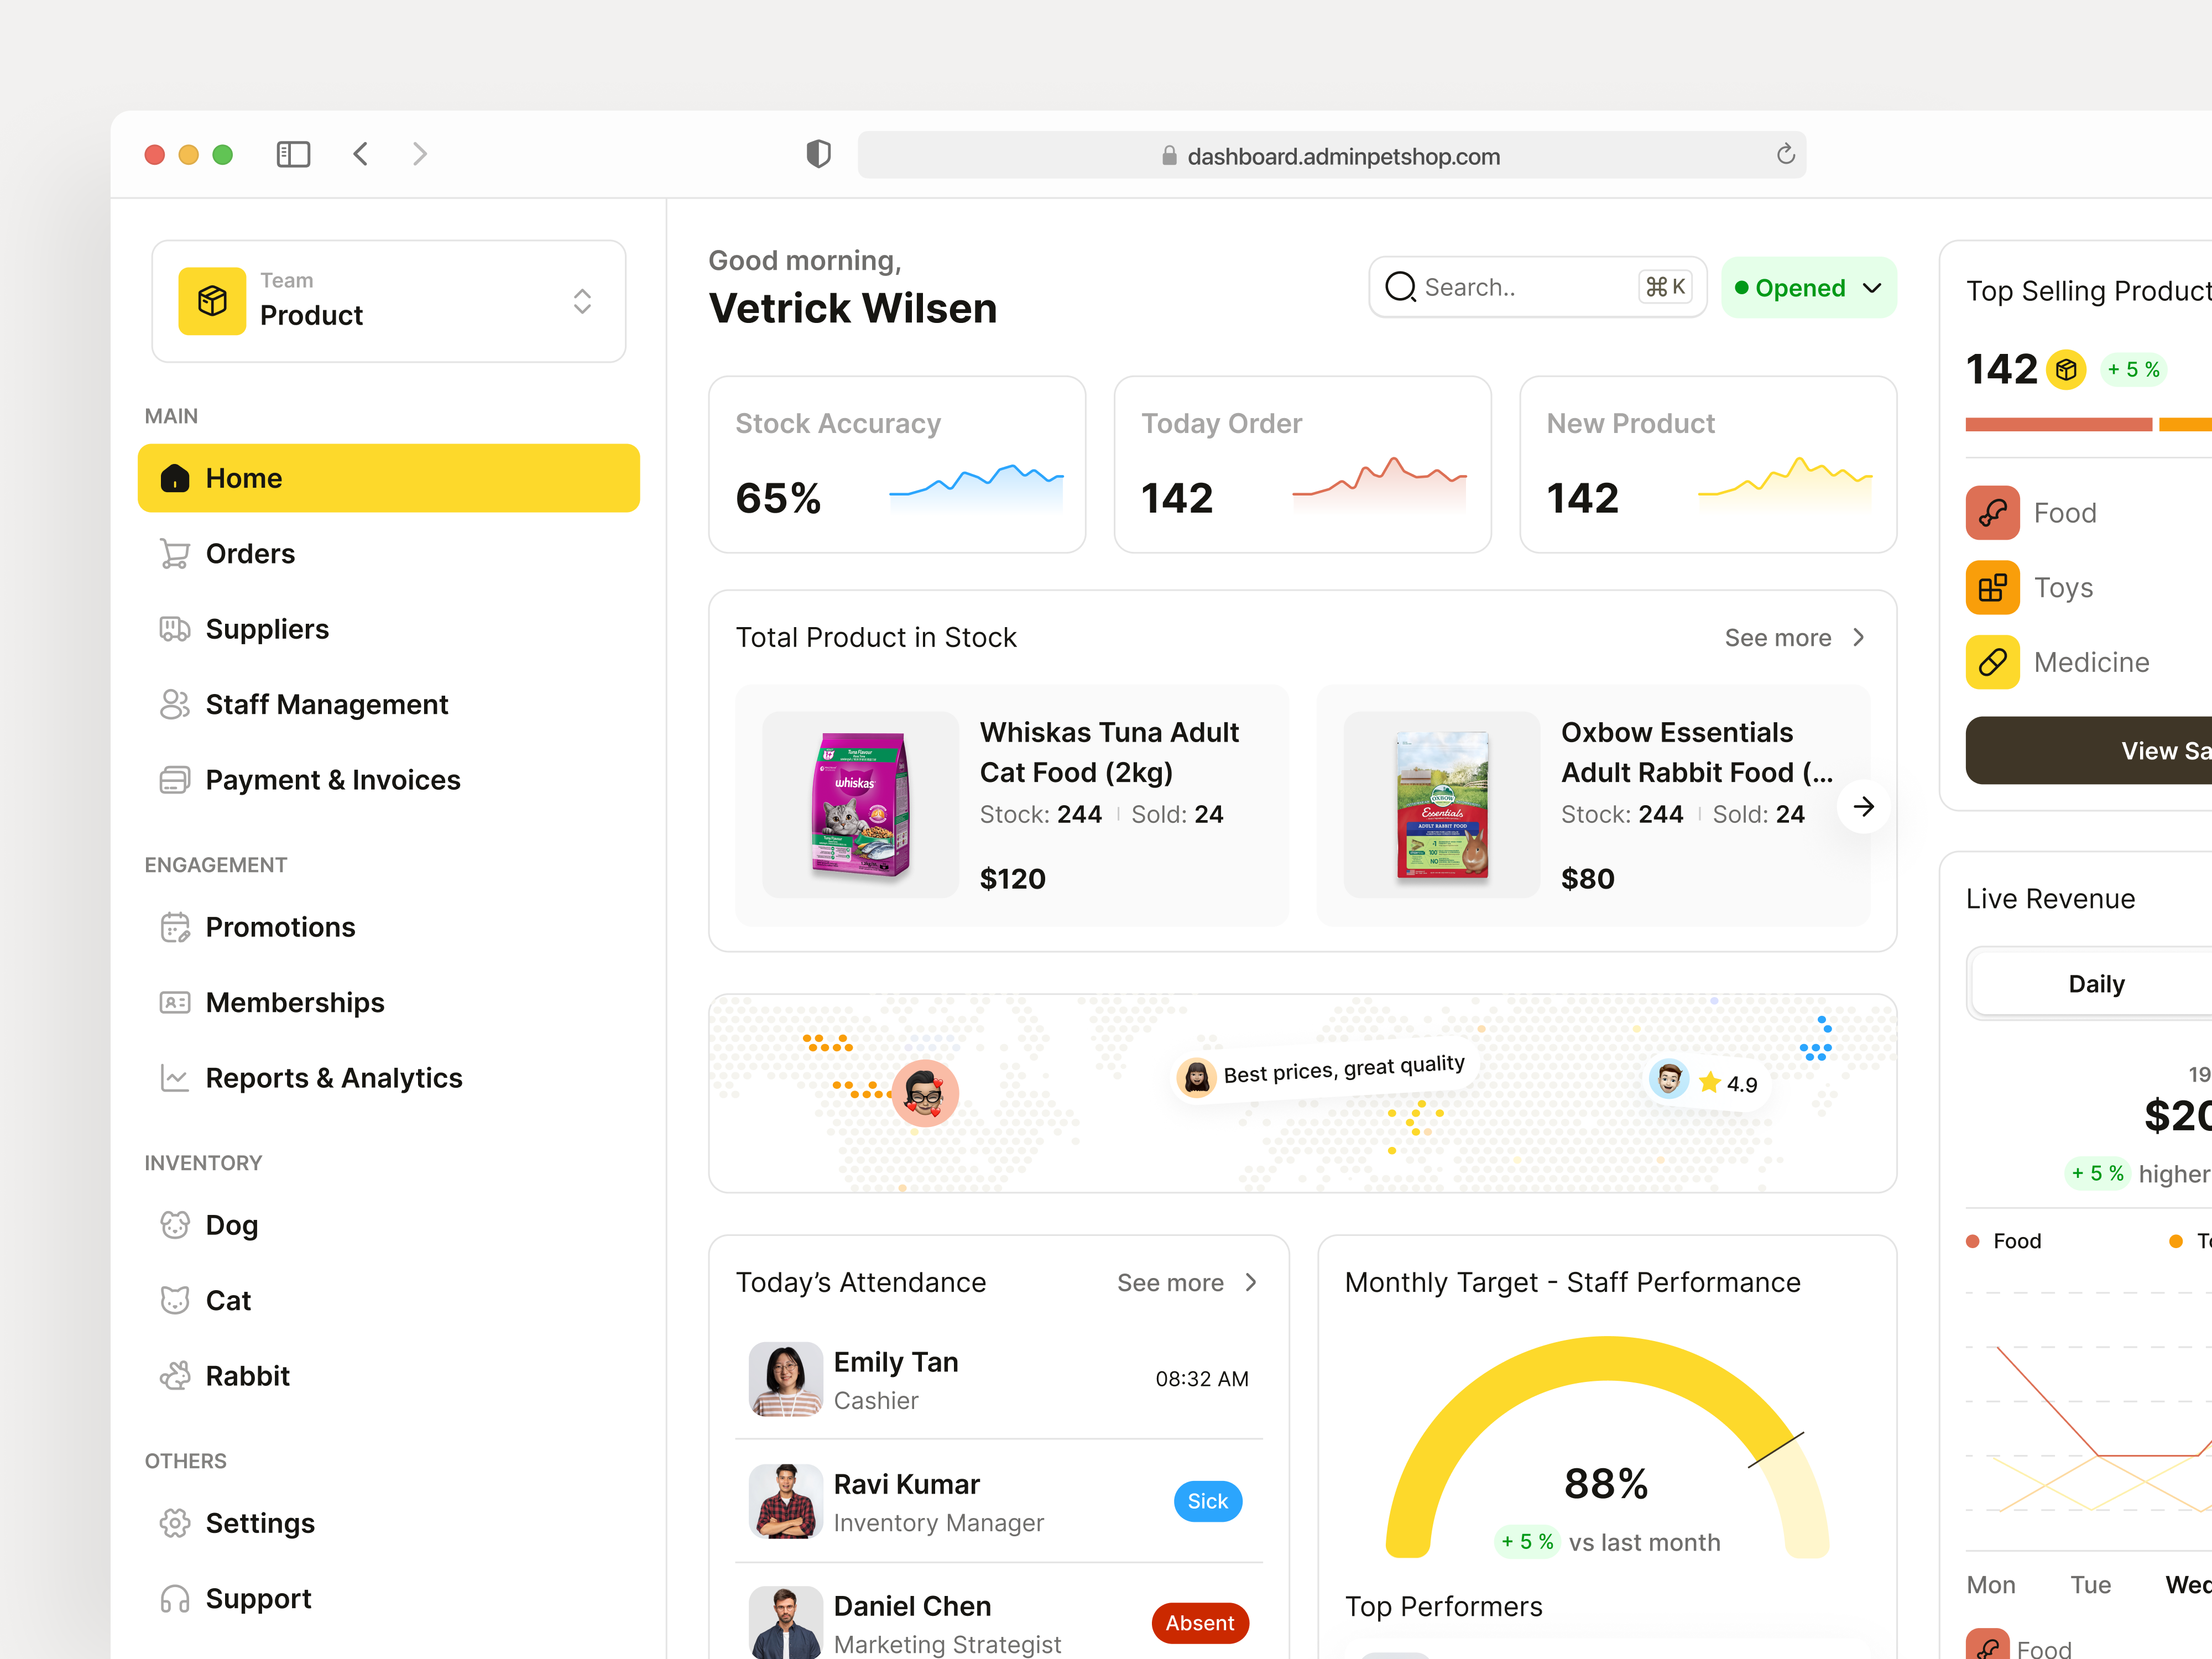This screenshot has height=1659, width=2212.
Task: Select the Cat inventory icon
Action: pos(175,1300)
